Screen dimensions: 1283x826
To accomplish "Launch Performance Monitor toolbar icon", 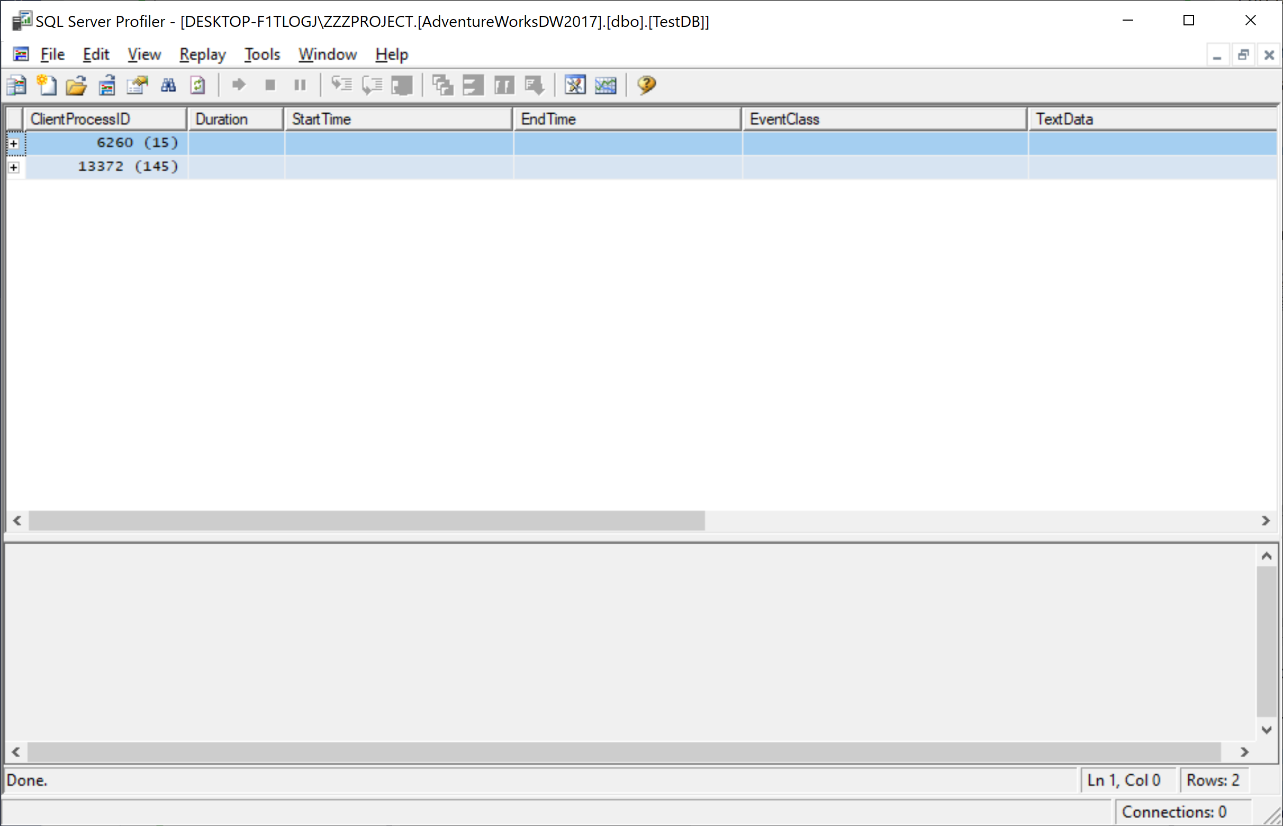I will 606,85.
